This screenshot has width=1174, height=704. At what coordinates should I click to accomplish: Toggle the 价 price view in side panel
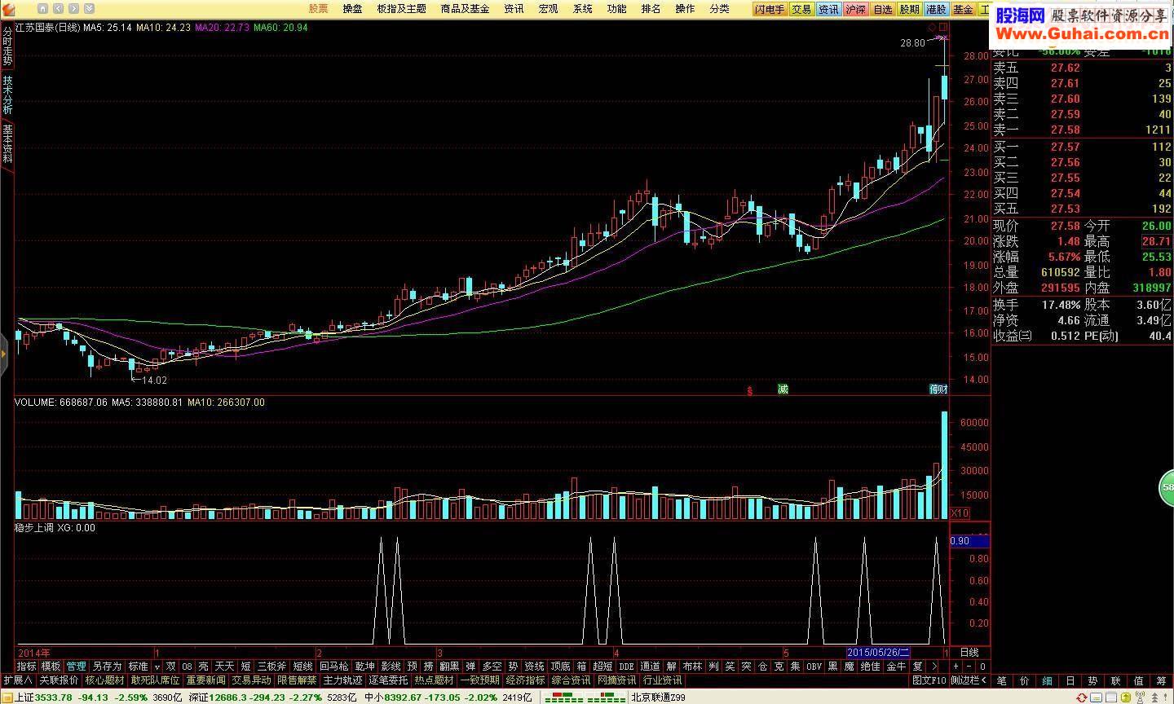[1025, 680]
